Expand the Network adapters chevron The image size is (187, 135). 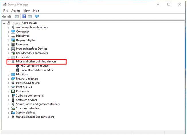tap(9, 79)
